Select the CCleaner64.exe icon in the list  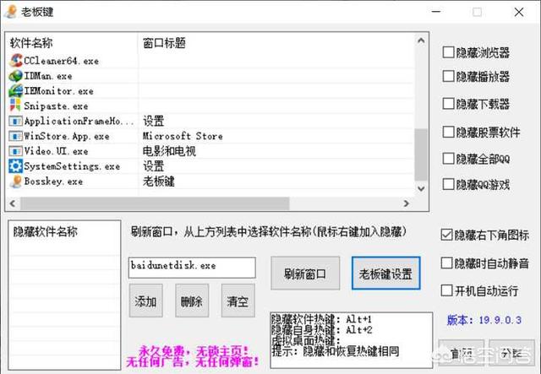pyautogui.click(x=15, y=61)
